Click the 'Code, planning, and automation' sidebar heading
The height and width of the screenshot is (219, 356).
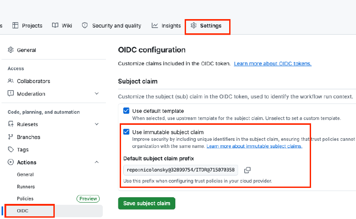[44, 112]
